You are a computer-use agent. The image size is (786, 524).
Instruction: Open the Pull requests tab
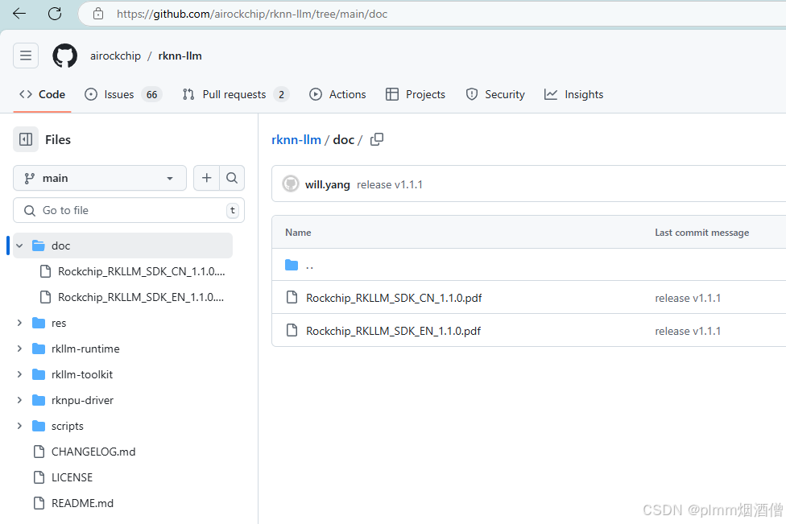pyautogui.click(x=236, y=94)
